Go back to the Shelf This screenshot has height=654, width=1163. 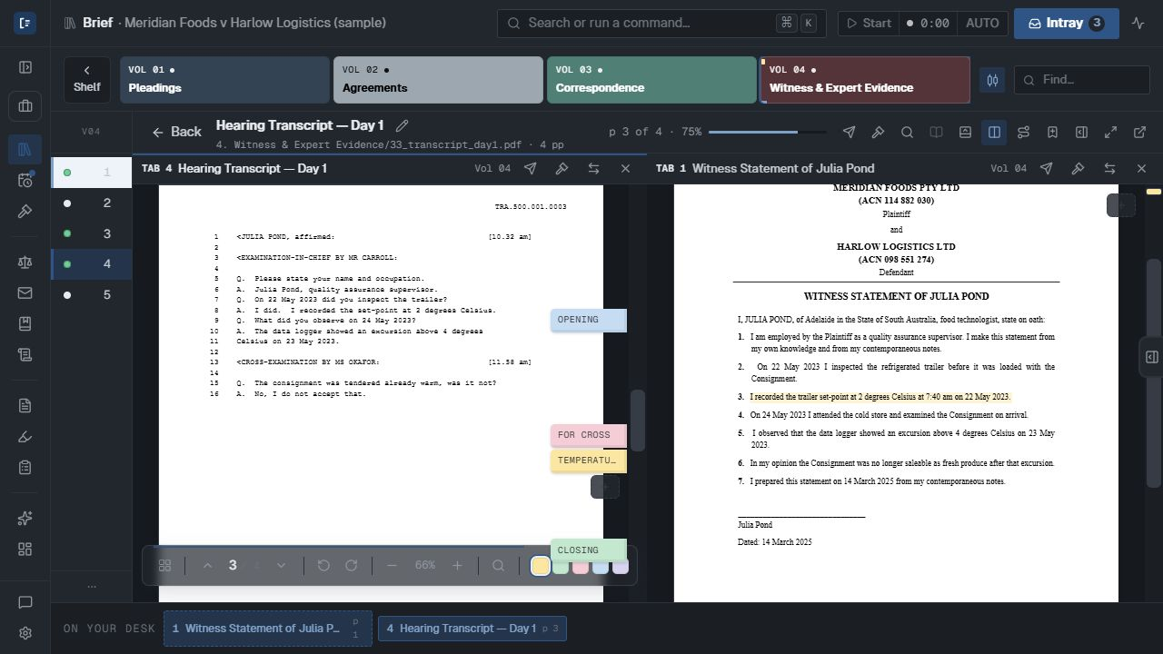(x=87, y=80)
